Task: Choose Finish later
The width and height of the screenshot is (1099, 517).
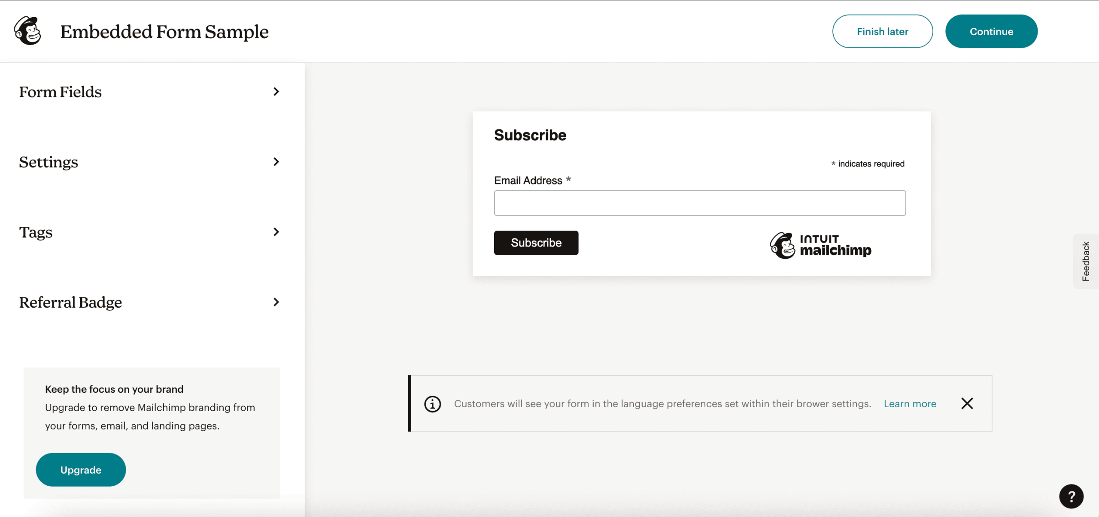Action: click(x=882, y=31)
